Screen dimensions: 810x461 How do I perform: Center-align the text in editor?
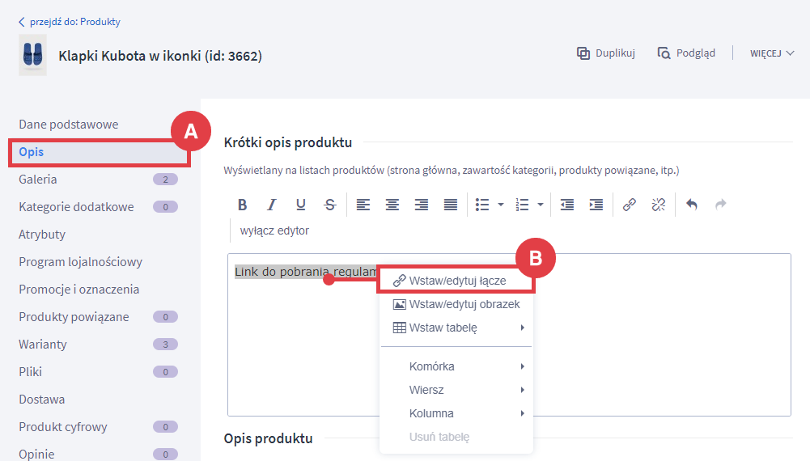[x=392, y=205]
